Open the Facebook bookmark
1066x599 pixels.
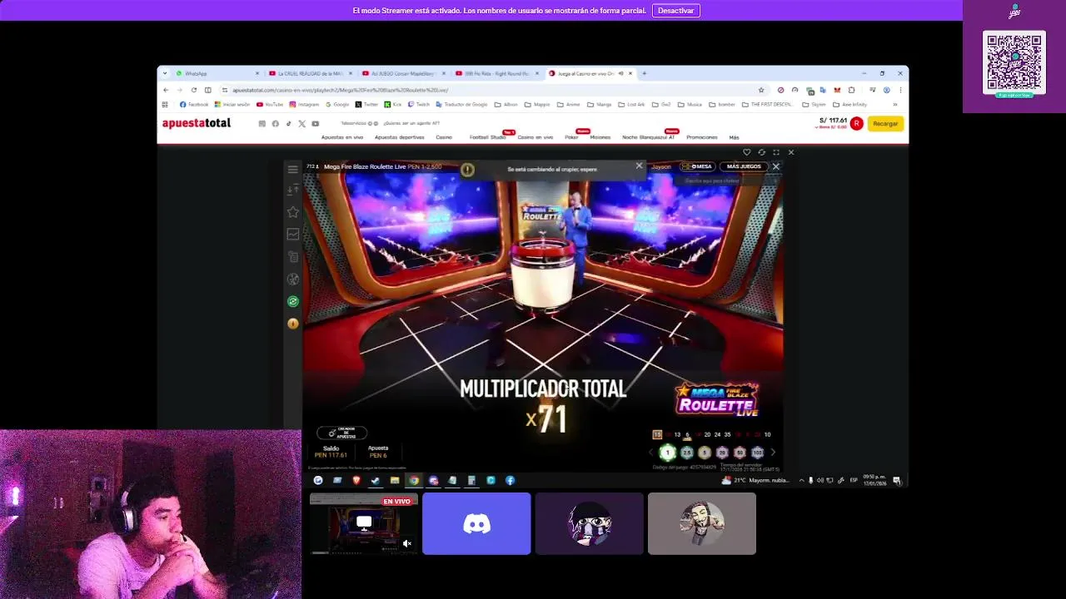click(194, 105)
